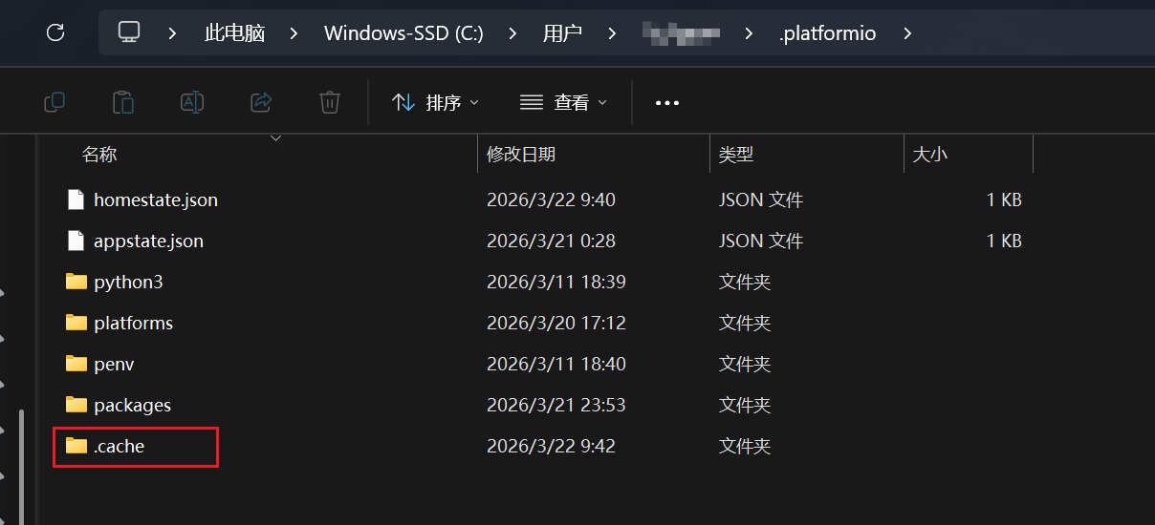Viewport: 1155px width, 525px height.
Task: Click the computer monitor icon in breadcrumb
Action: coord(129,33)
